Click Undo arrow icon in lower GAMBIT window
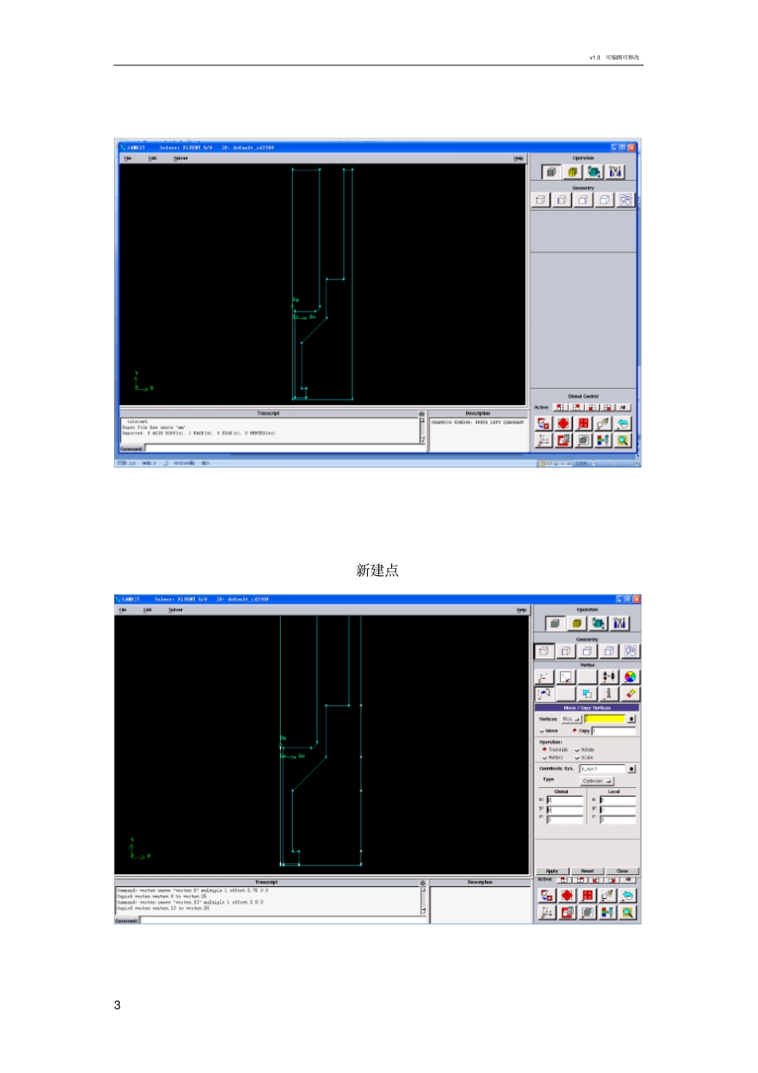758x1073 pixels. pos(628,895)
